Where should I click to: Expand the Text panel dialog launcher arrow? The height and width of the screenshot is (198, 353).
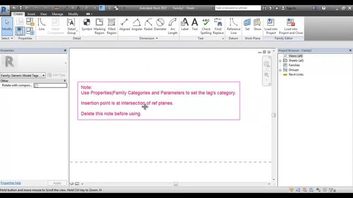pyautogui.click(x=223, y=38)
